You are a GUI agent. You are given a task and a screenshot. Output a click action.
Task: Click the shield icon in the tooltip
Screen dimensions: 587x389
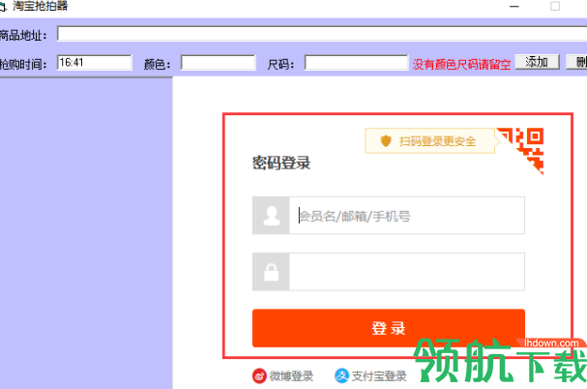(386, 141)
